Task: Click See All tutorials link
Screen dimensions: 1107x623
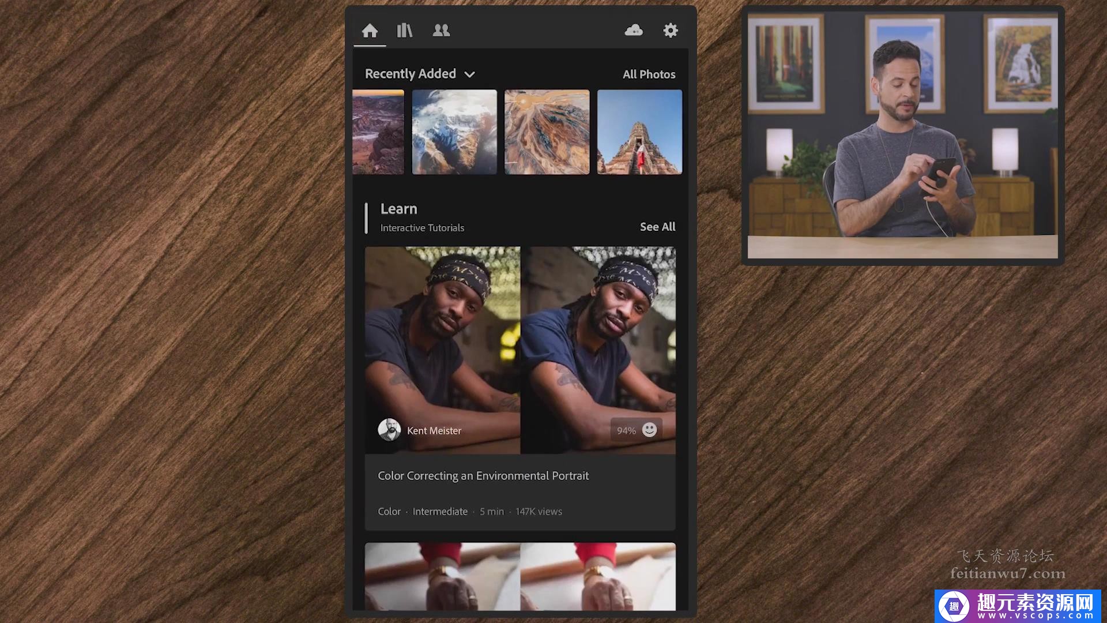Action: pos(657,227)
